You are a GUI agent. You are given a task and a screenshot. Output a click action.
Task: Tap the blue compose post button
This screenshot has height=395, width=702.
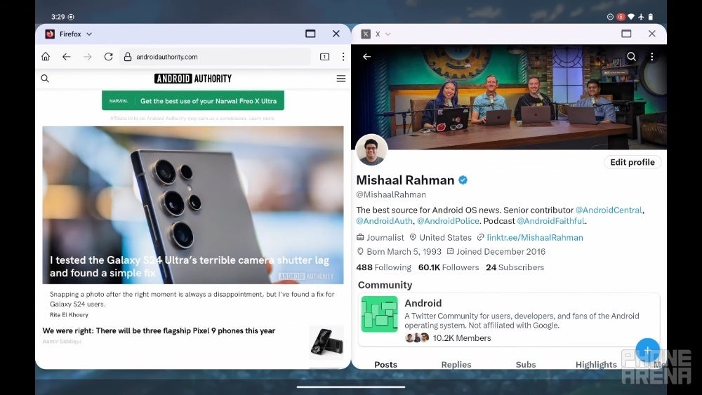pyautogui.click(x=647, y=350)
